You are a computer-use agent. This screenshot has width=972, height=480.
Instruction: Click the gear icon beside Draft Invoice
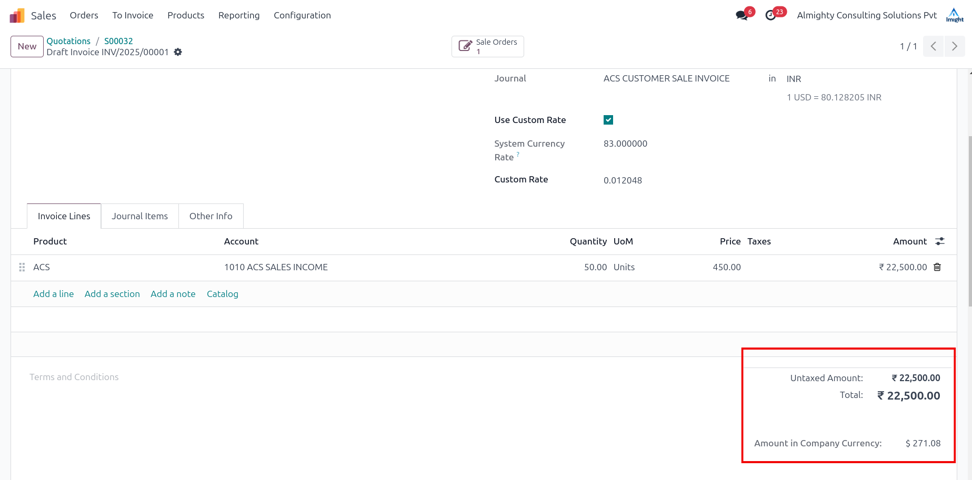(178, 52)
